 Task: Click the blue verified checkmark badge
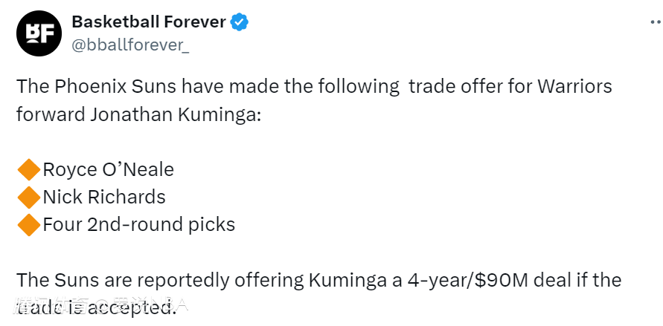click(x=240, y=22)
